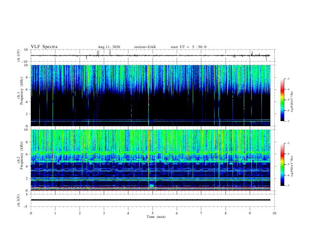The width and height of the screenshot is (309, 239).
Task: Click the VLF Spectra title text
Action: coord(44,47)
